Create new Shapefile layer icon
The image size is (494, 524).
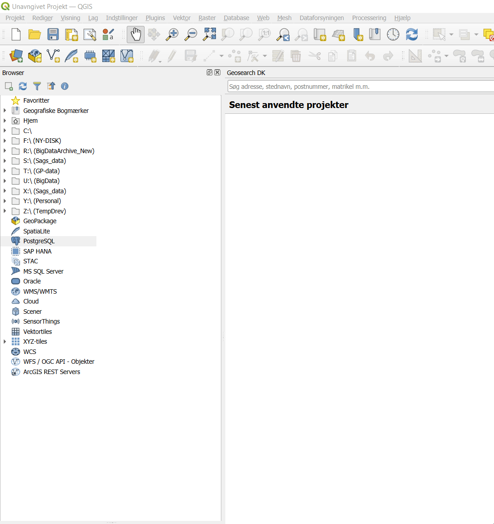(53, 56)
